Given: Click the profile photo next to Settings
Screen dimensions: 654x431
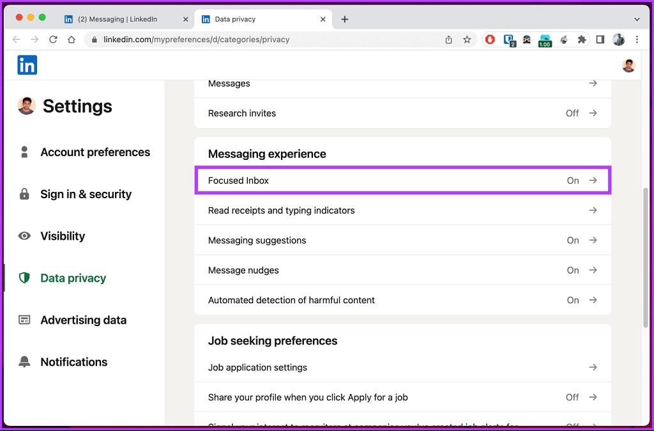Looking at the screenshot, I should (27, 106).
